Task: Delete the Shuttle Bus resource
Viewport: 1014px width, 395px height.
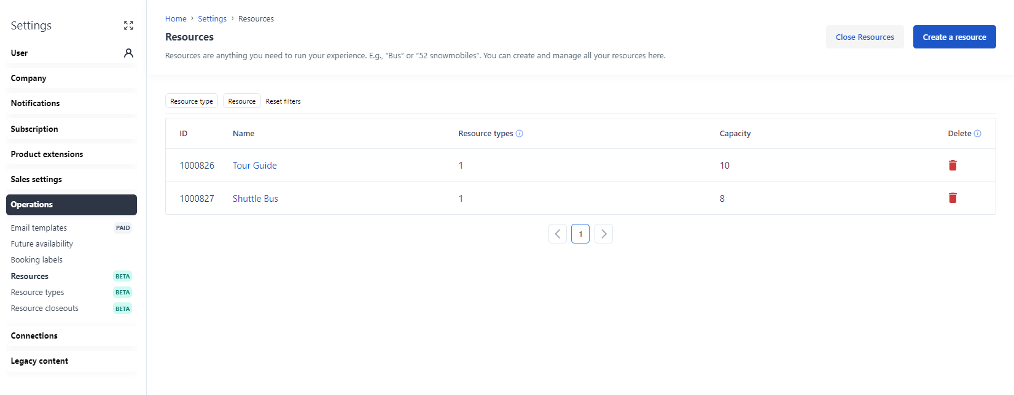Action: coord(953,198)
